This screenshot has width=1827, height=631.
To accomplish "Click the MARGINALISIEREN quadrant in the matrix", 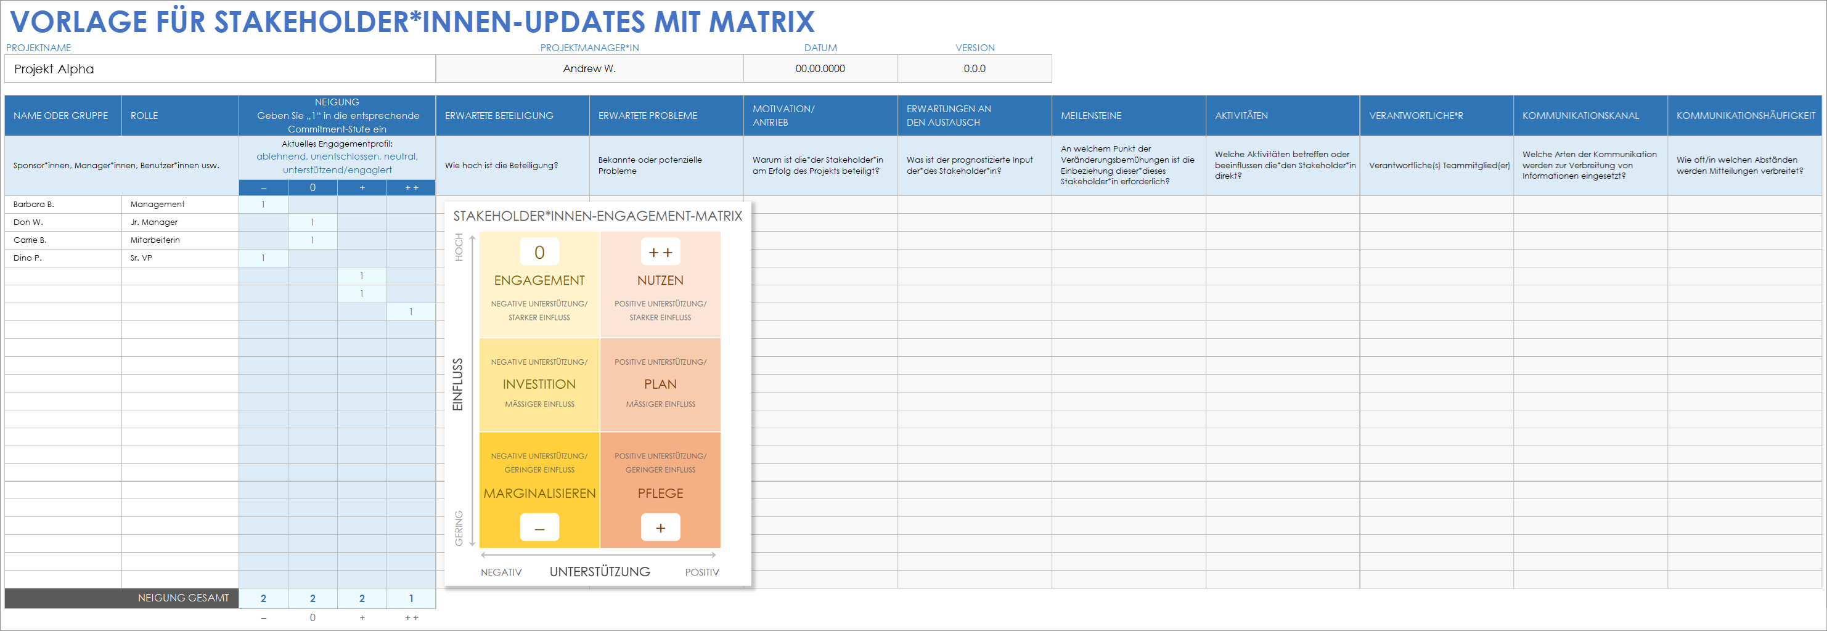I will click(x=540, y=490).
